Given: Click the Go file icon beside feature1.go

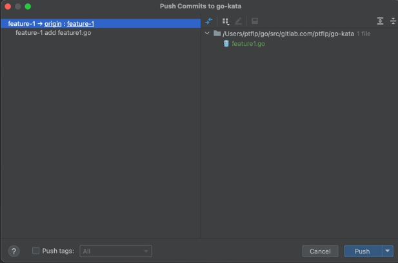Looking at the screenshot, I should (226, 44).
